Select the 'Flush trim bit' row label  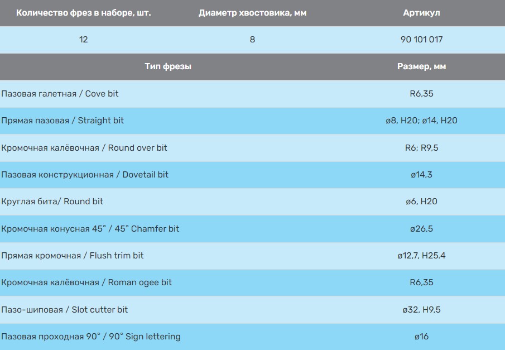click(73, 256)
